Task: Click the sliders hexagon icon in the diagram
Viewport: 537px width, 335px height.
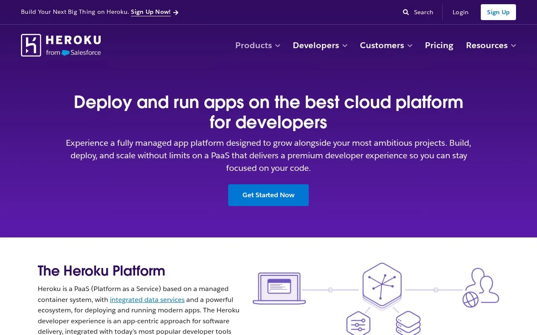Action: click(x=358, y=323)
